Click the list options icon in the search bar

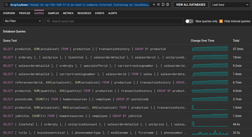[159, 5]
